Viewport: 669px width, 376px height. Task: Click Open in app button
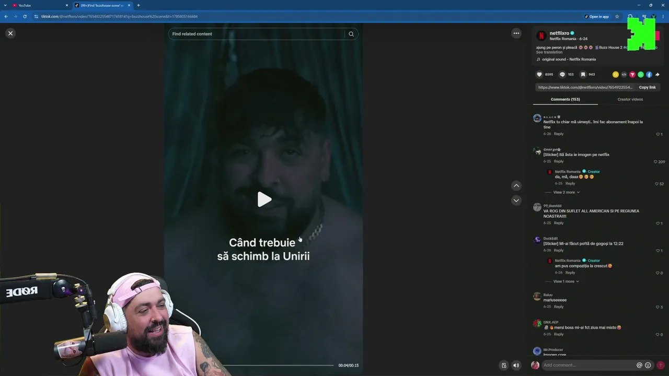pos(597,16)
